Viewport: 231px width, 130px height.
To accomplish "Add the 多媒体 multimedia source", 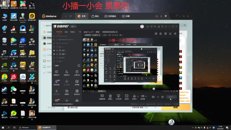I will point(126,97).
